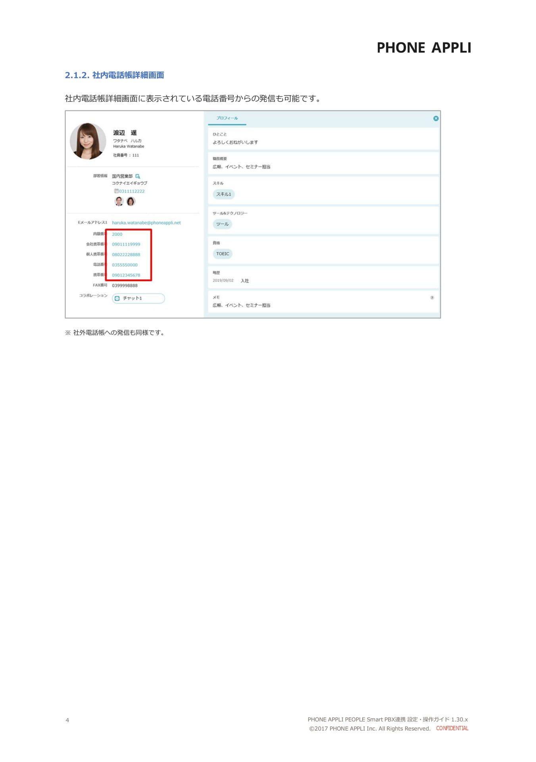Click the phone icon before 0311112222
This screenshot has height=762, width=536.
(116, 191)
